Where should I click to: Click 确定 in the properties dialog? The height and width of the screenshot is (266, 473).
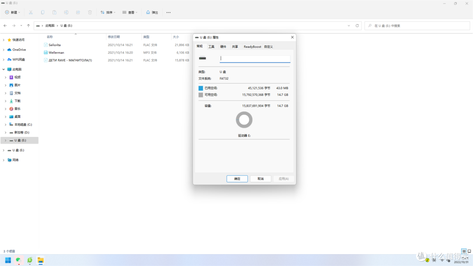click(x=237, y=178)
